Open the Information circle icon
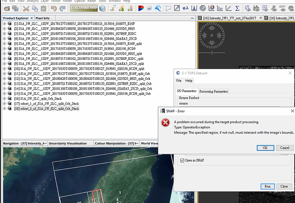Image resolution: width=295 pixels, height=203 pixels. pos(203,8)
